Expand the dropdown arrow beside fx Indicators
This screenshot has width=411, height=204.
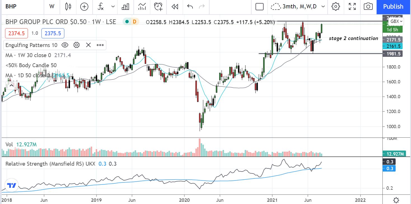point(113,6)
